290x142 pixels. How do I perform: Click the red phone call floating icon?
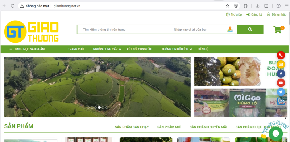(281, 55)
